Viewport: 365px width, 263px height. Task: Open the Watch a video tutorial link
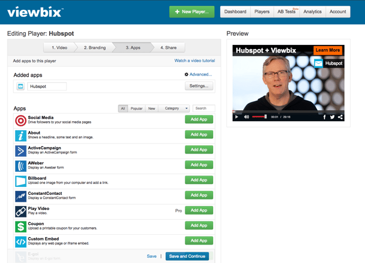click(x=195, y=61)
